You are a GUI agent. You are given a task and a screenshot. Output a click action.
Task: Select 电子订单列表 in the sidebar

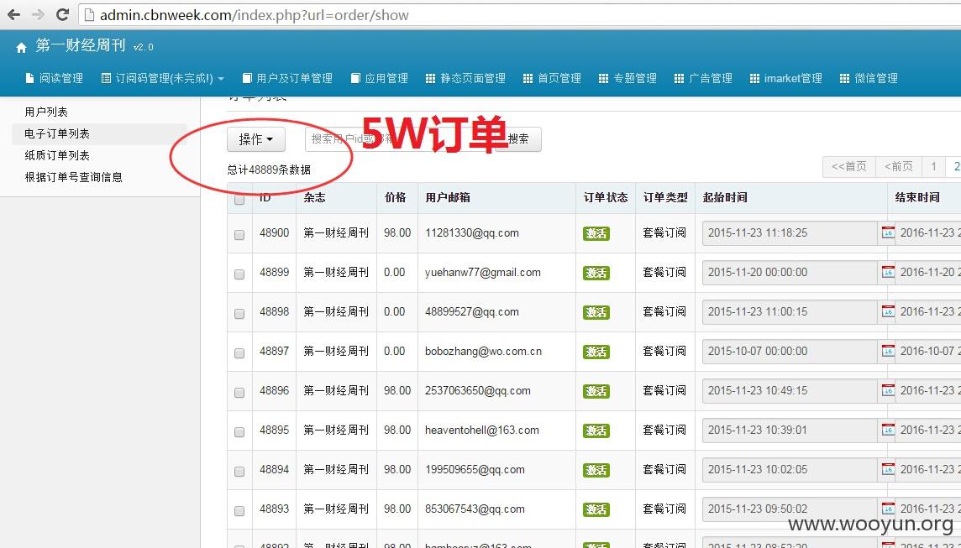tap(57, 133)
